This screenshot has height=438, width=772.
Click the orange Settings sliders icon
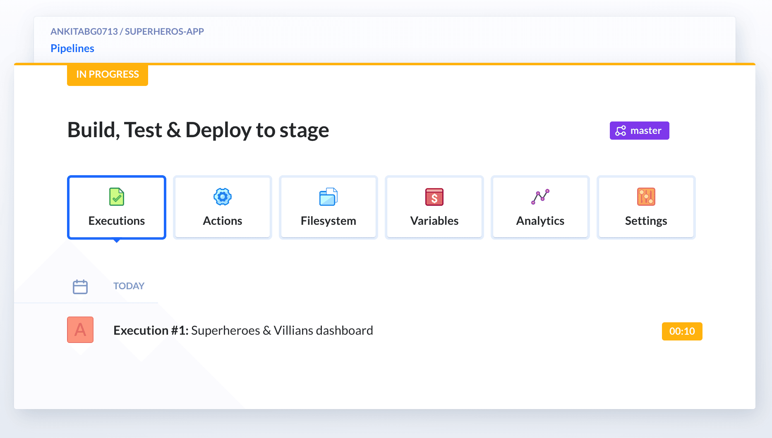point(646,197)
